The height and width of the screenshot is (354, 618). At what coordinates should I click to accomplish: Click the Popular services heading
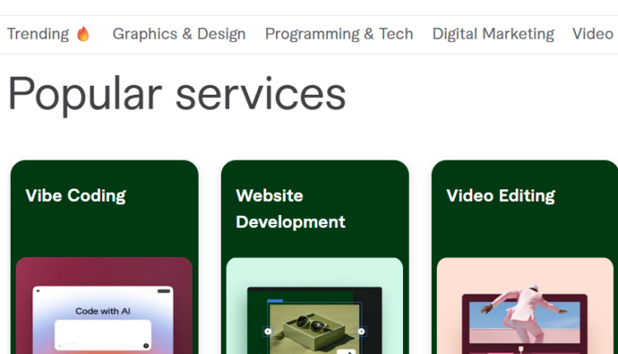[x=176, y=95]
